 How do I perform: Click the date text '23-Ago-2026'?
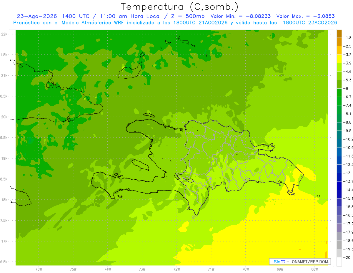coord(37,16)
